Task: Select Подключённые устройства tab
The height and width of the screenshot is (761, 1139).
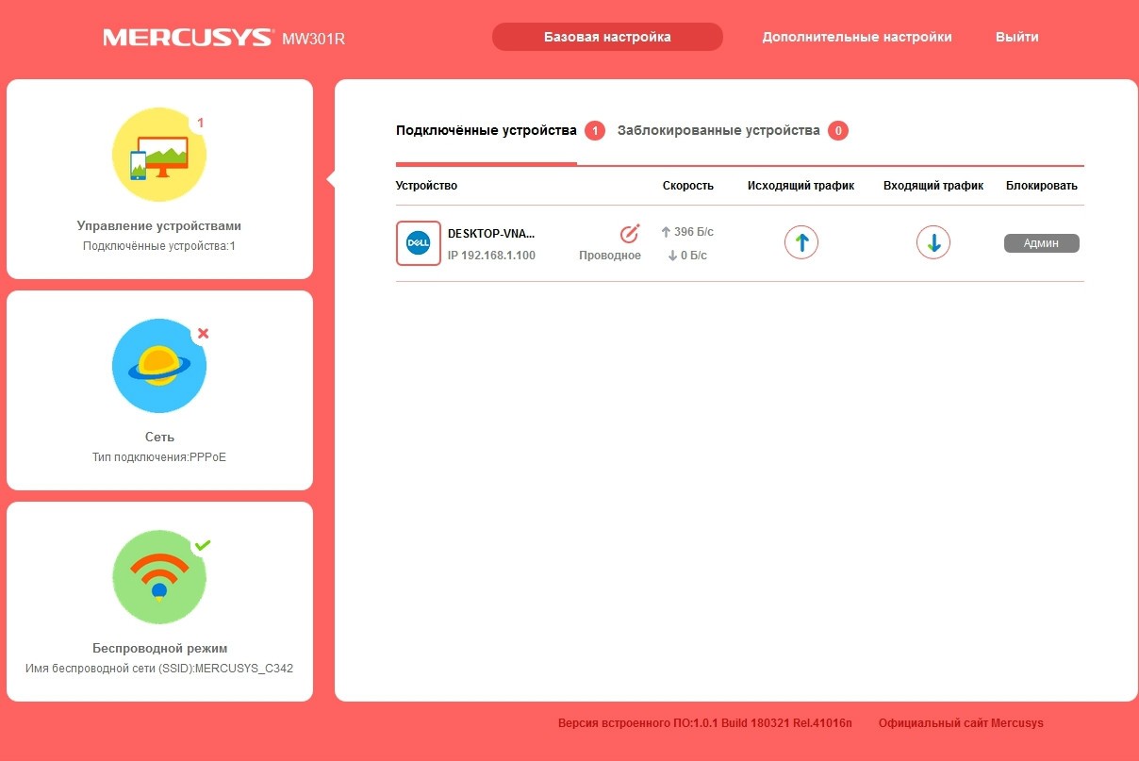Action: coord(486,130)
